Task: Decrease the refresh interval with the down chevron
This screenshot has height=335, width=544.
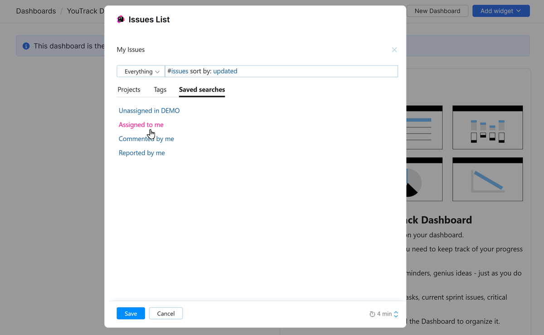Action: (395, 316)
